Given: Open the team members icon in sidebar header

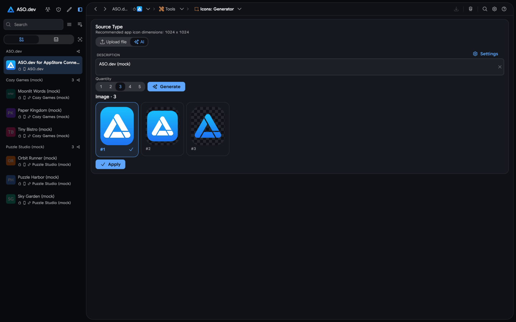Looking at the screenshot, I should click(48, 9).
